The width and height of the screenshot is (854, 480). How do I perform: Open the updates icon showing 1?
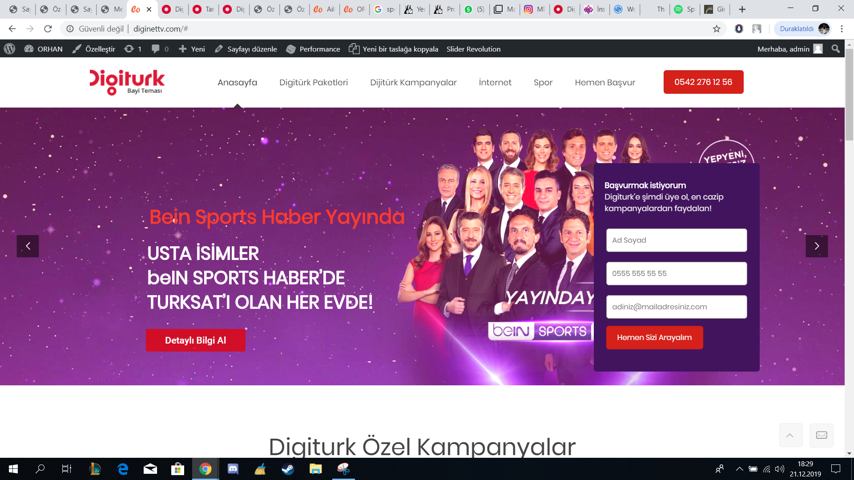(133, 49)
